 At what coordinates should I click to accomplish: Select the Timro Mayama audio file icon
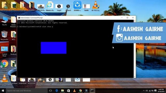77,82
